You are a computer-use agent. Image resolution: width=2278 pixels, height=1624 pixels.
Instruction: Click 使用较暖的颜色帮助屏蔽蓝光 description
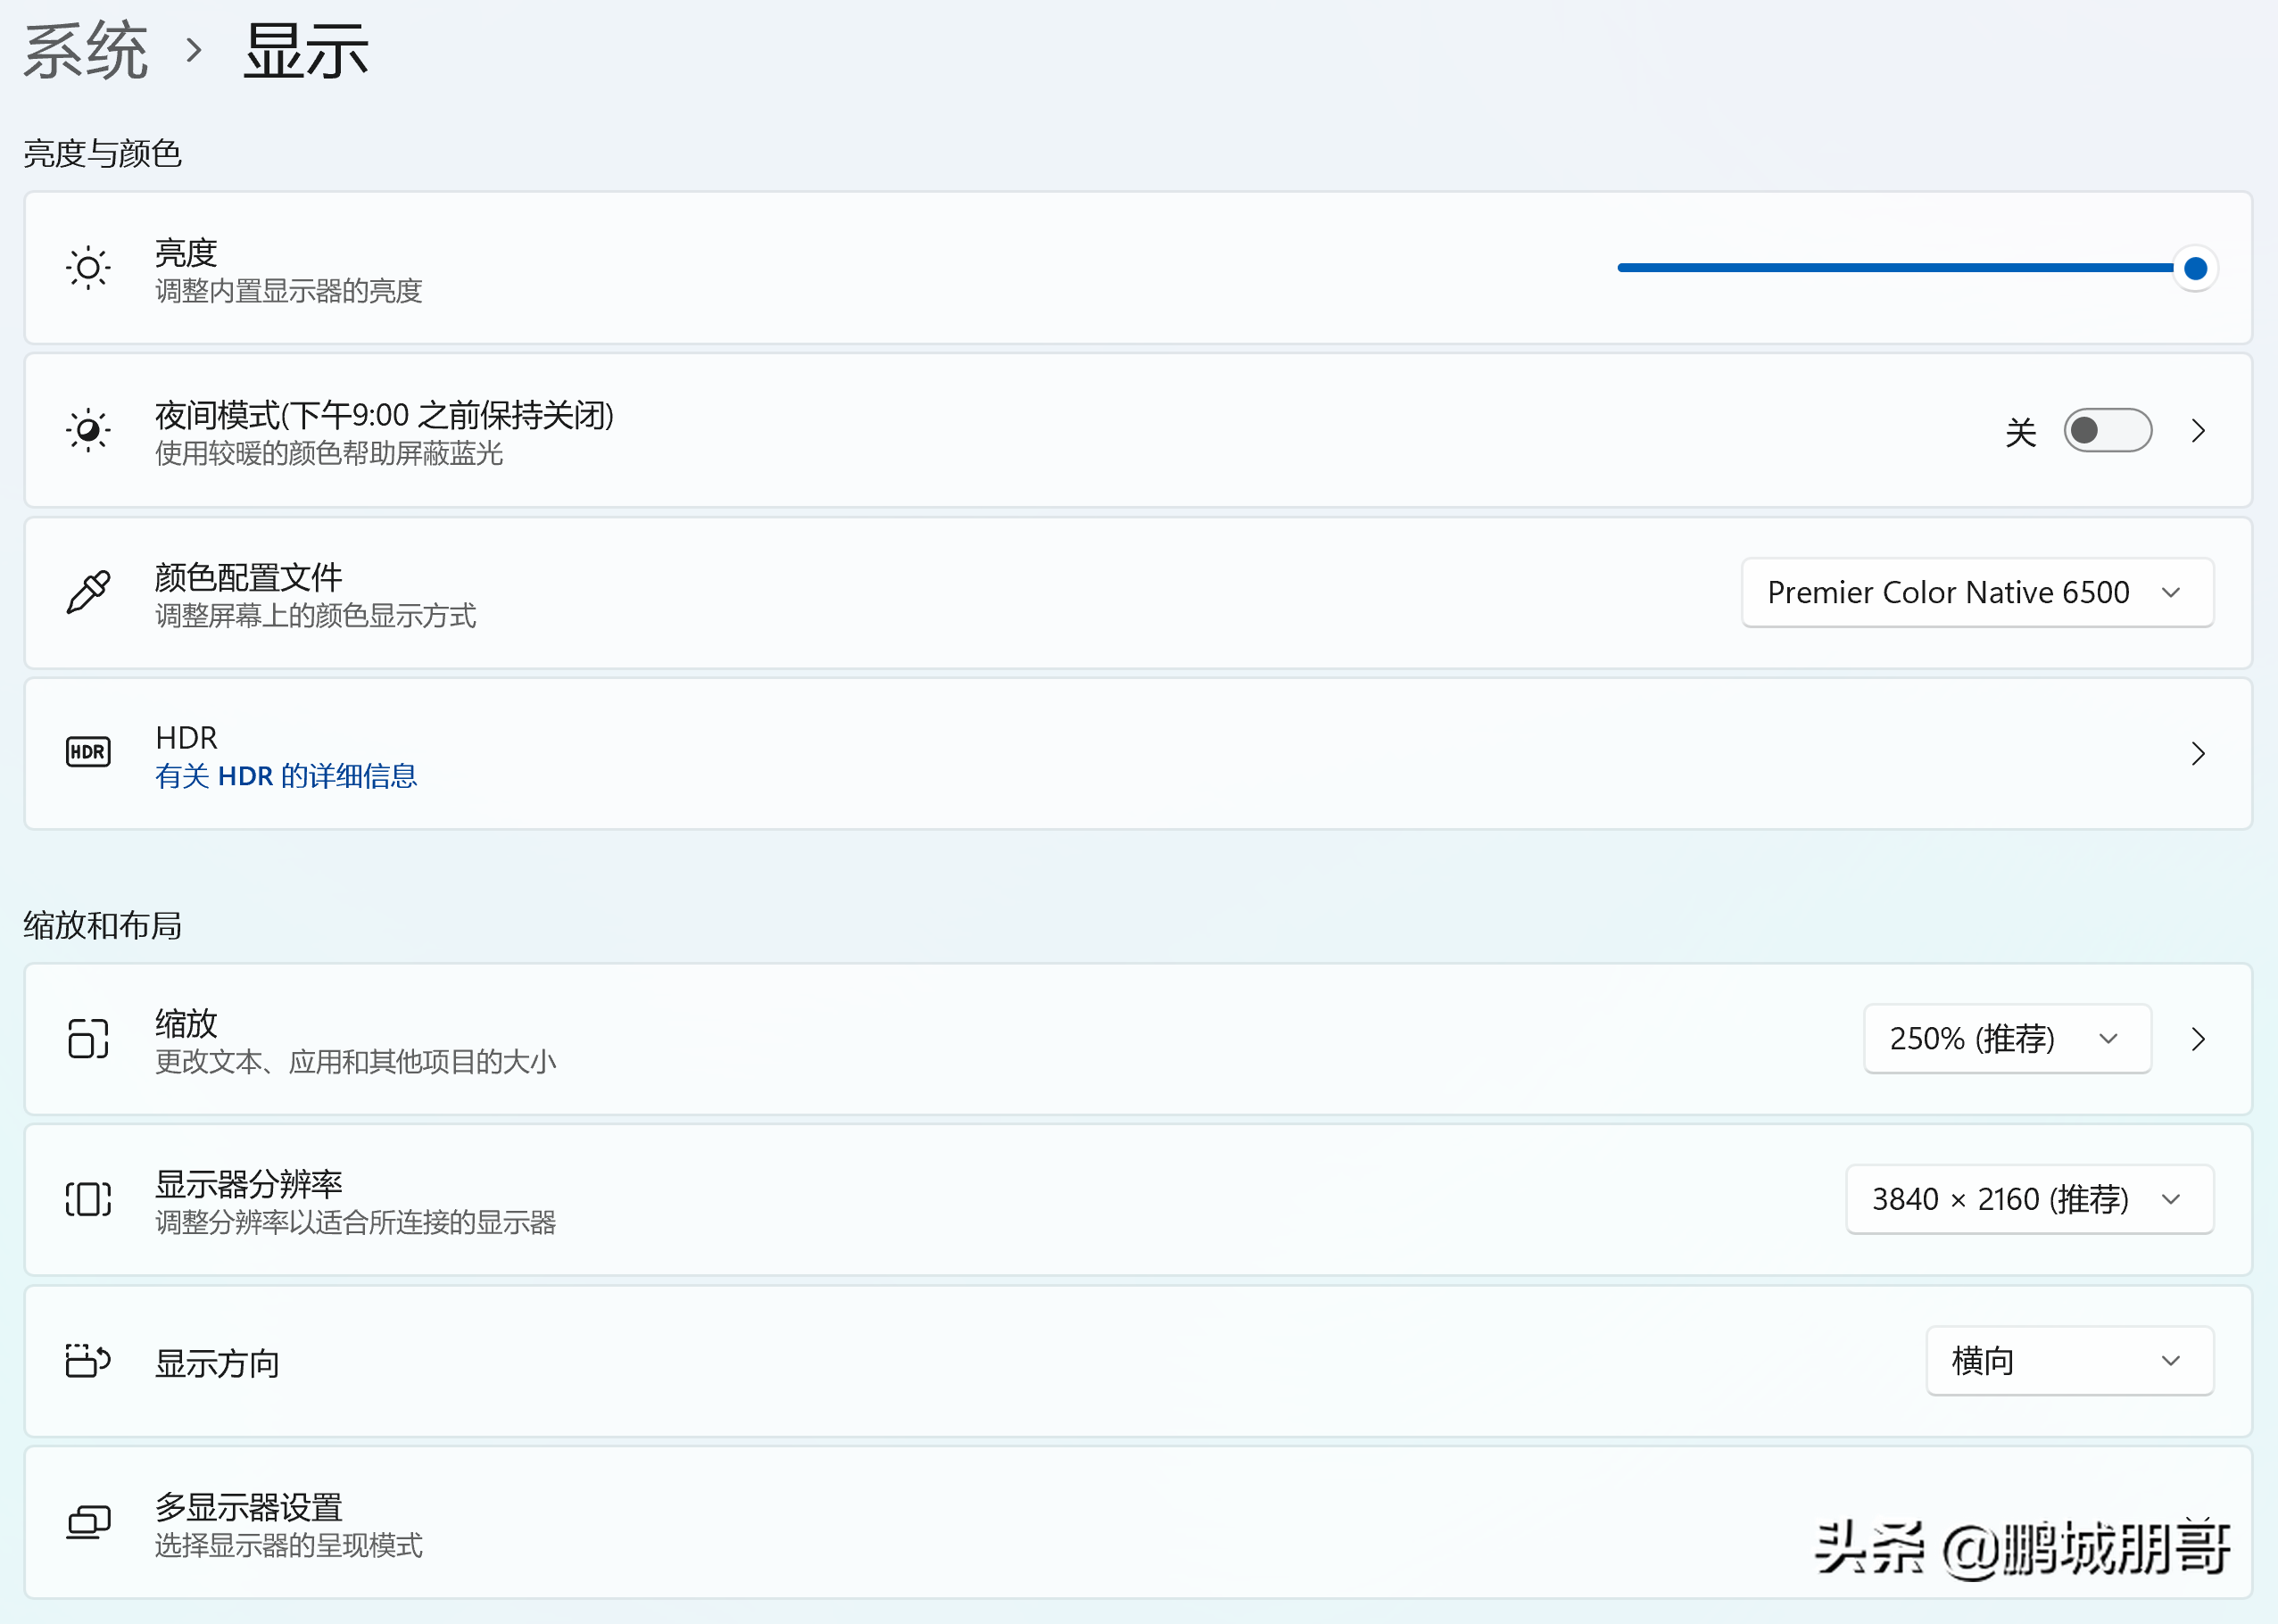[x=329, y=453]
